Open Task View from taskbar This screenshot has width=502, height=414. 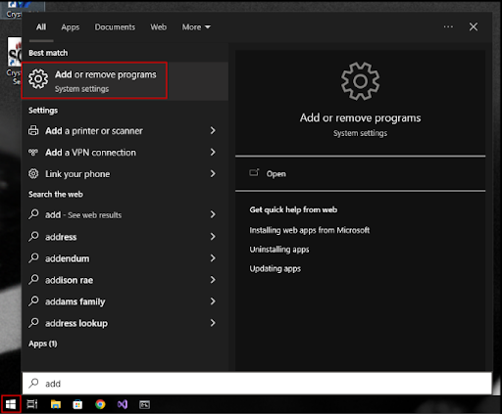coord(32,404)
